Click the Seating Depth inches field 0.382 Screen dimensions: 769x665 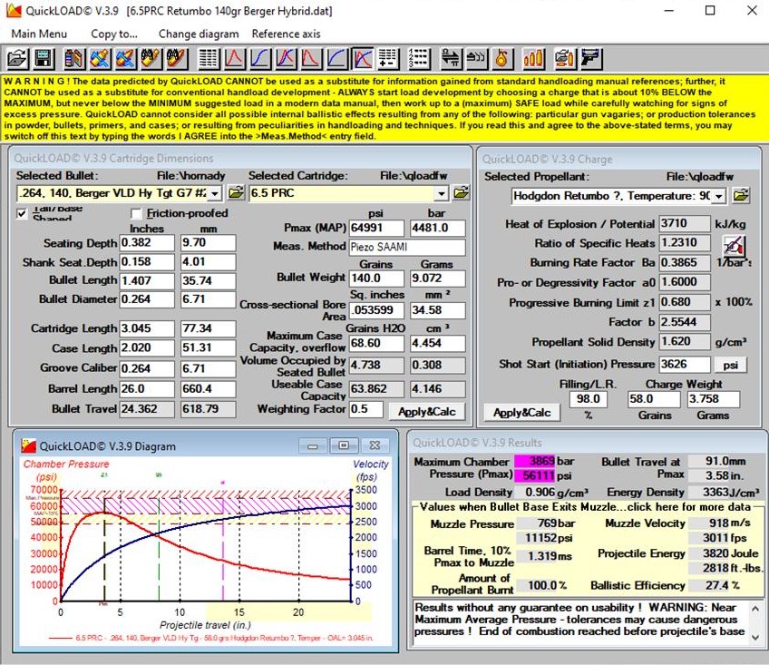(147, 243)
